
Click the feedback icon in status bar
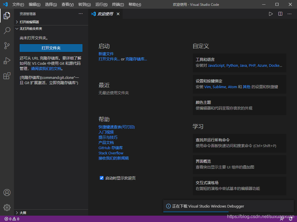tap(282, 219)
